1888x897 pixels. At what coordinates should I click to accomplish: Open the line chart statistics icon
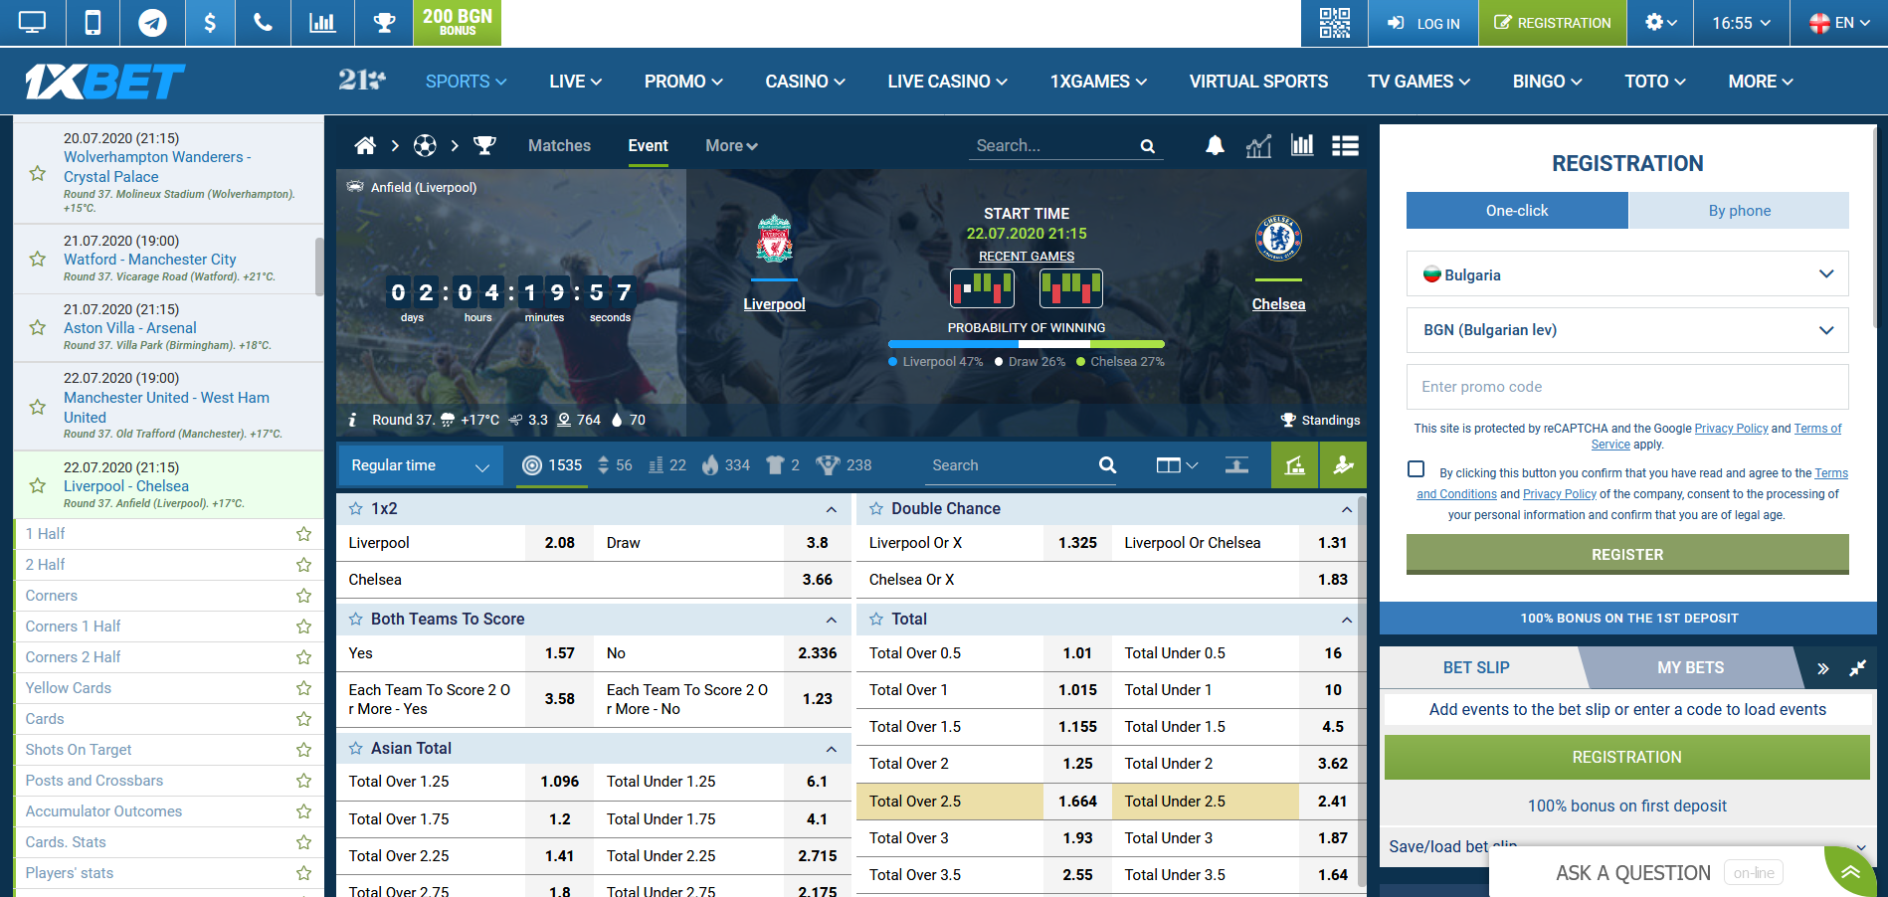(x=1258, y=146)
